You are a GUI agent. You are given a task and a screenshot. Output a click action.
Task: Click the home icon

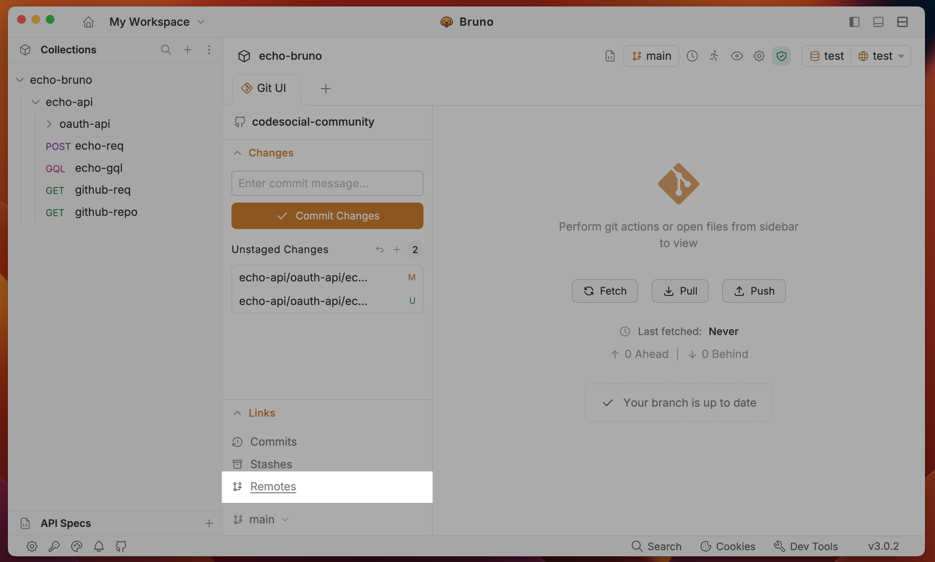click(88, 22)
